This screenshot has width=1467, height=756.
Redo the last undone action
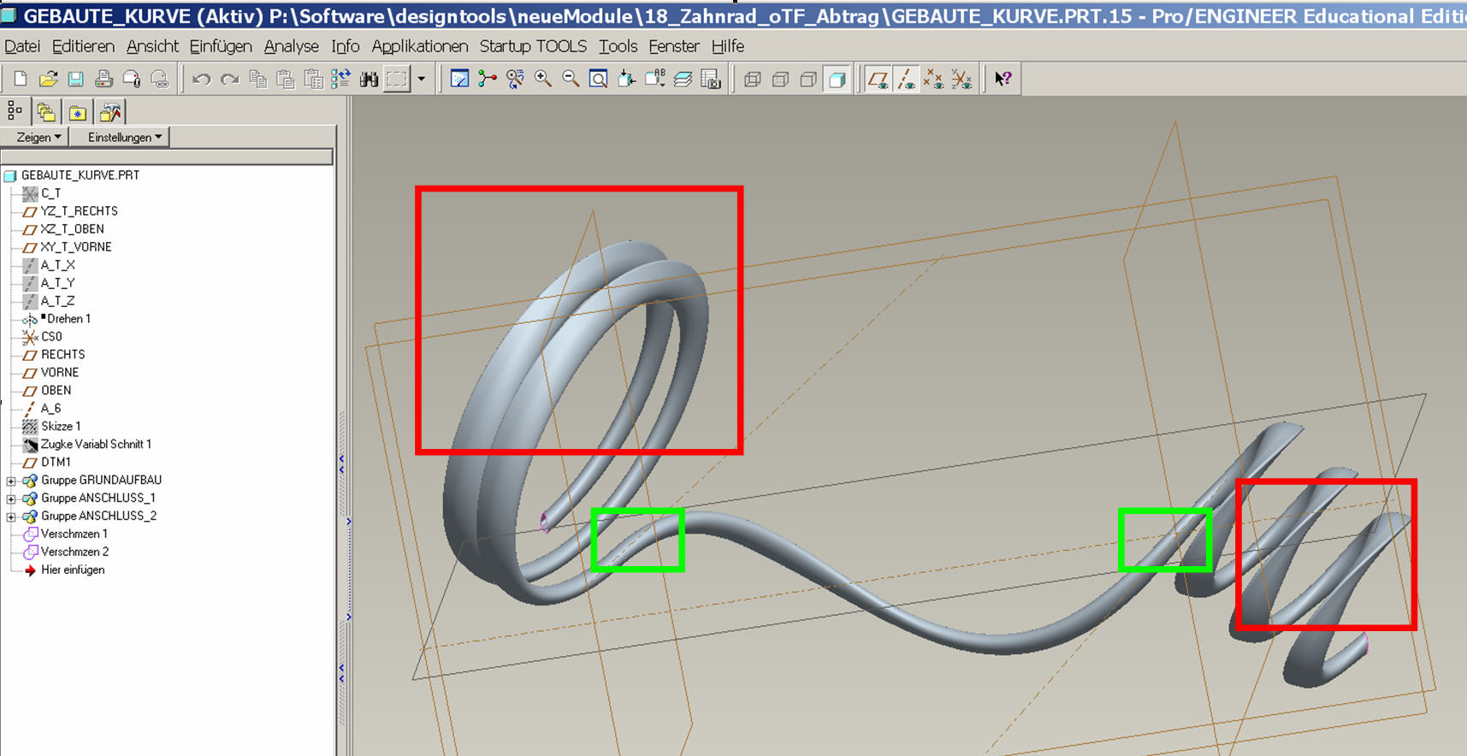coord(230,80)
